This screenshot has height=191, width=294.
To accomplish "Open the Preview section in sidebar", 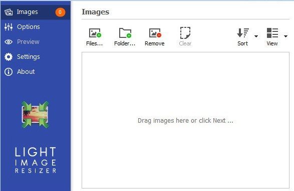I will pyautogui.click(x=36, y=42).
